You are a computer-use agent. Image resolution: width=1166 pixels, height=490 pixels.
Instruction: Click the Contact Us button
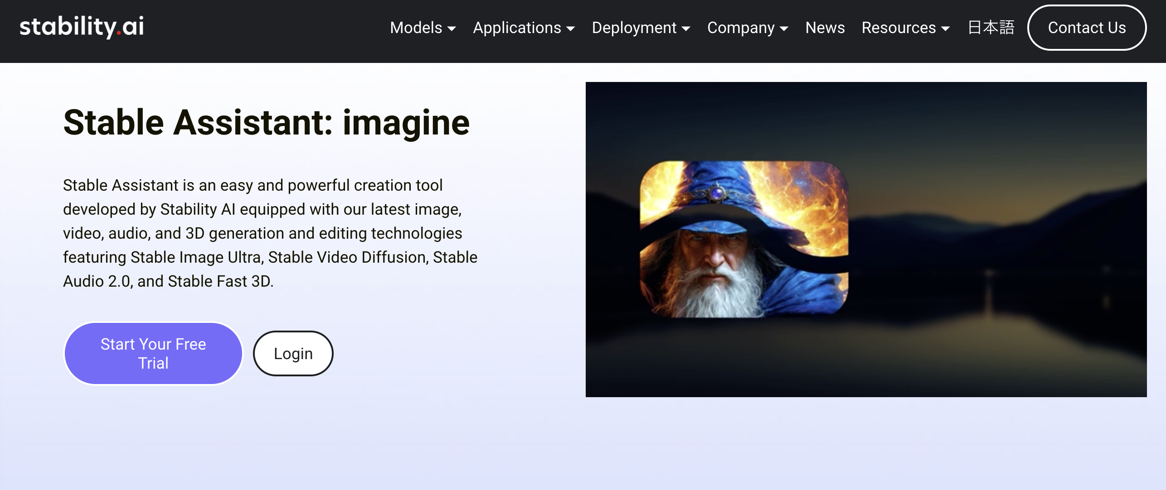[1087, 28]
